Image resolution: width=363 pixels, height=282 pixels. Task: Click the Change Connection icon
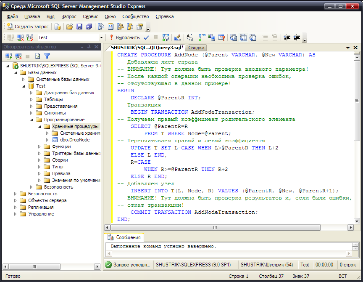[x=30, y=37]
